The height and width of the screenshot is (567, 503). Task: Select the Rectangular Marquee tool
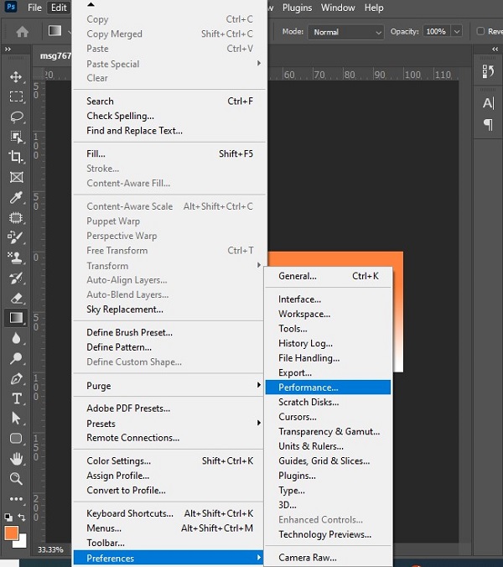tap(16, 97)
